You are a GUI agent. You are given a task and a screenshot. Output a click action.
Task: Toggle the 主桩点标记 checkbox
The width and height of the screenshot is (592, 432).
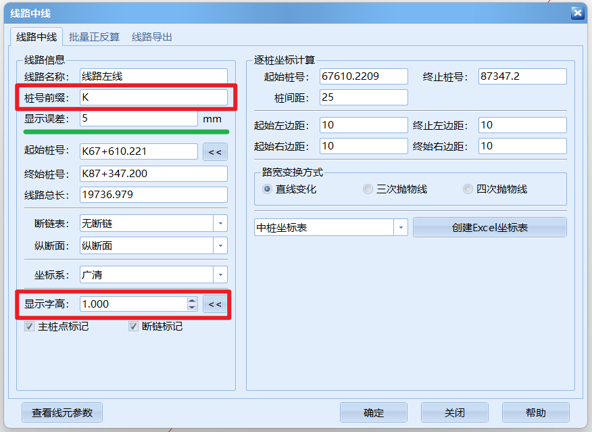pyautogui.click(x=30, y=327)
